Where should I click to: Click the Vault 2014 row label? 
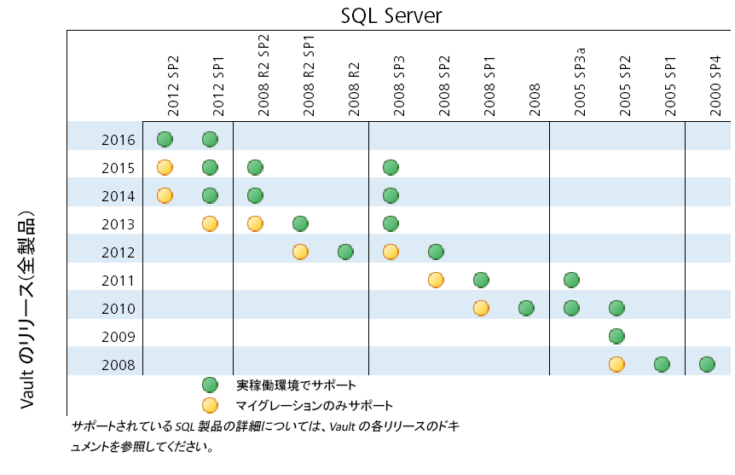119,196
